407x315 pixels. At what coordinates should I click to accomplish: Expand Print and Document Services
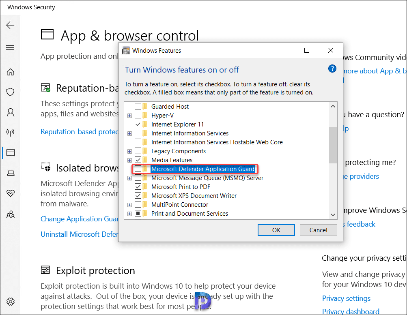click(129, 213)
